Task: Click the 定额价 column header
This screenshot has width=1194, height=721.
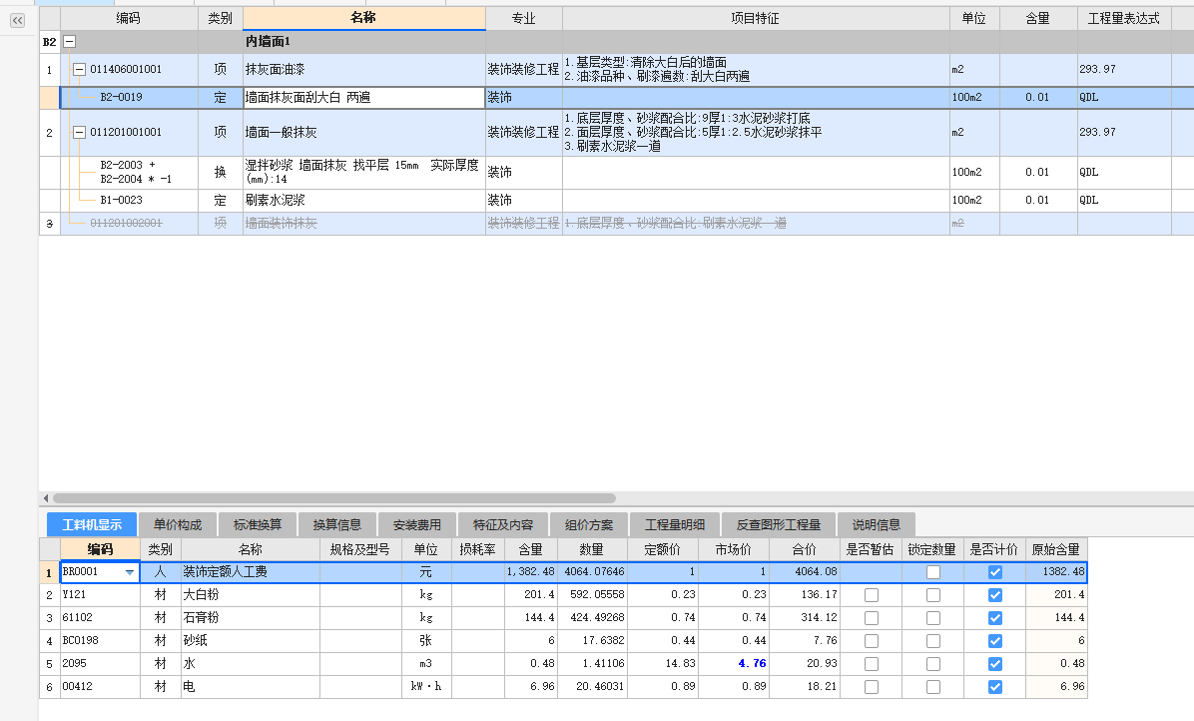Action: point(663,549)
